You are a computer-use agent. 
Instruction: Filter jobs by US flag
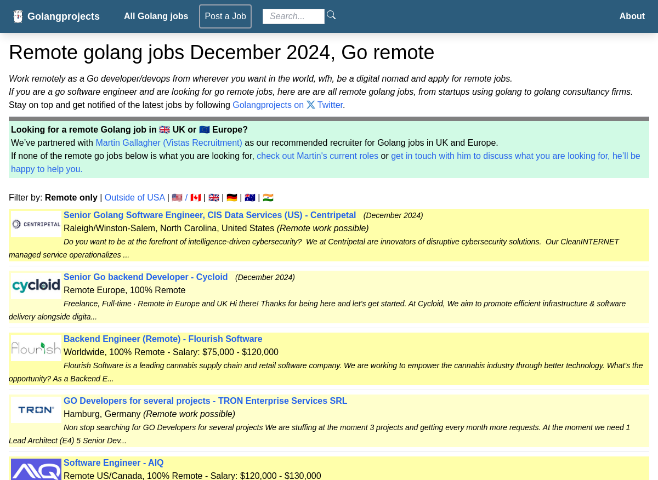[x=177, y=198]
